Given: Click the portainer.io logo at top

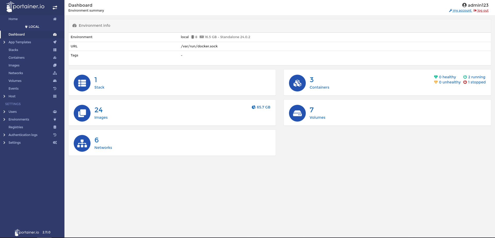Looking at the screenshot, I should pos(25,7).
